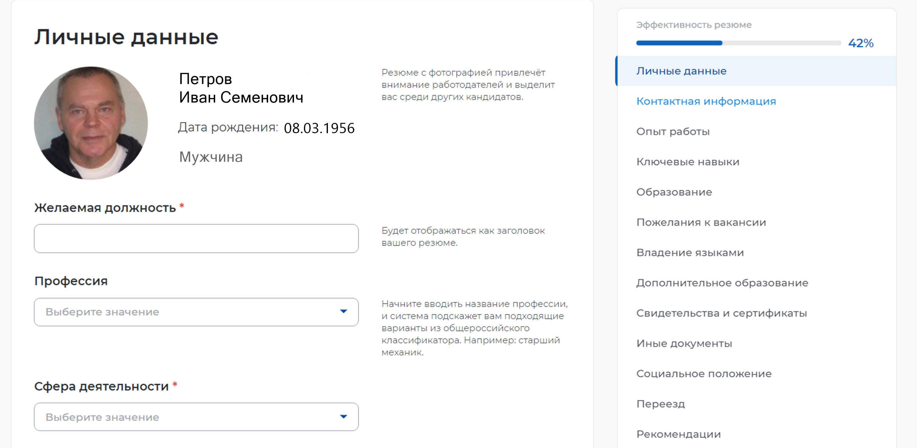This screenshot has height=448, width=917.
Task: Go to Свидетельства и сертификаты
Action: (722, 313)
